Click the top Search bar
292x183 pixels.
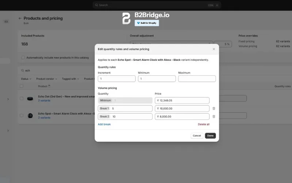[157, 5]
